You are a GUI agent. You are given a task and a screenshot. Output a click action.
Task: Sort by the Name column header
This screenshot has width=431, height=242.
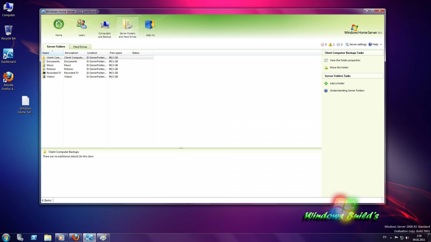point(52,53)
